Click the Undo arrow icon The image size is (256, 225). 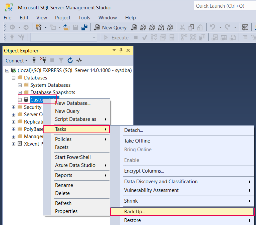[x=213, y=27]
